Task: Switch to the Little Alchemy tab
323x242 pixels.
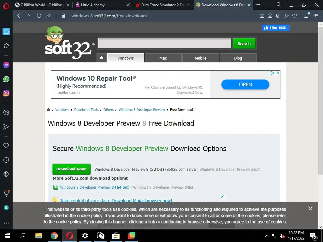Action: point(103,5)
